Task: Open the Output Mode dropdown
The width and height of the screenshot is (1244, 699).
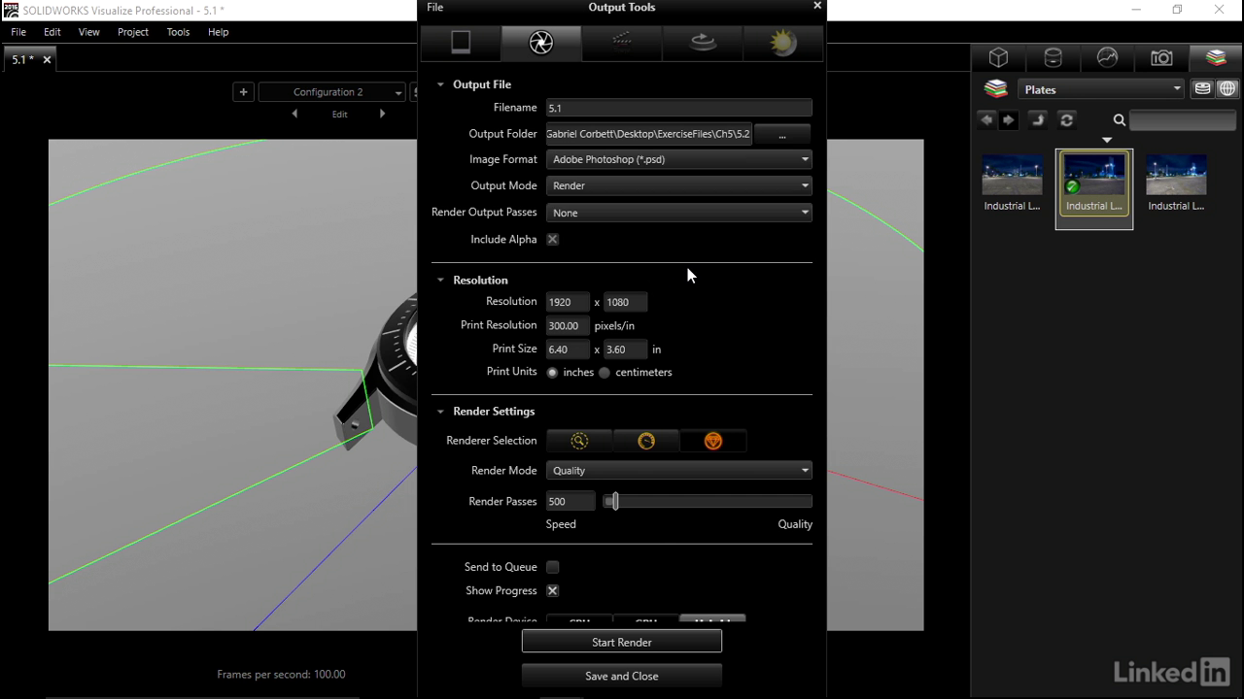Action: (x=678, y=185)
